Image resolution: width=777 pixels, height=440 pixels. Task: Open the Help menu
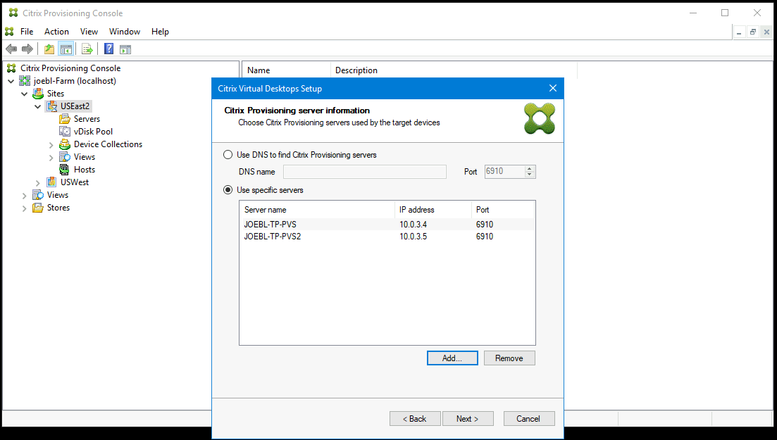click(x=160, y=31)
